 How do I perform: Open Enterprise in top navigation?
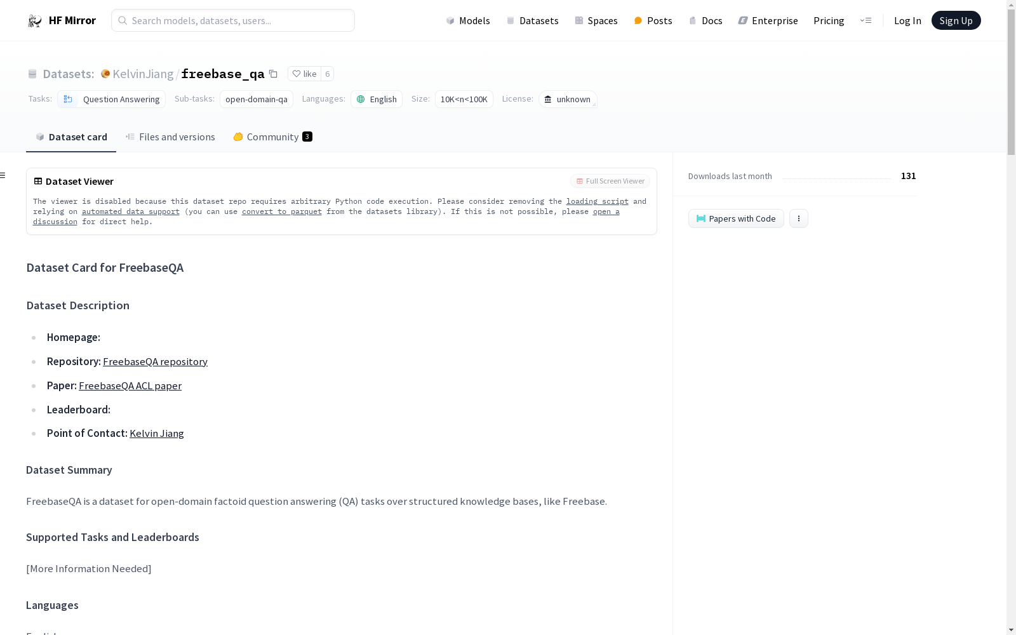click(x=768, y=20)
